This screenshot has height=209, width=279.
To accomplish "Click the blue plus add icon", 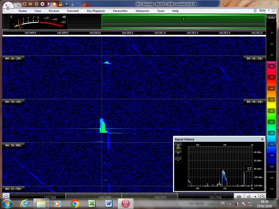I will click(48, 4).
